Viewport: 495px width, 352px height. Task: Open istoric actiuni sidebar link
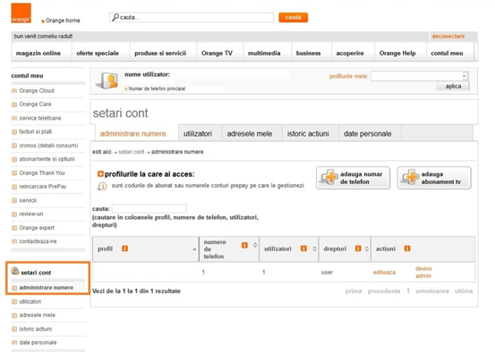[x=36, y=329]
